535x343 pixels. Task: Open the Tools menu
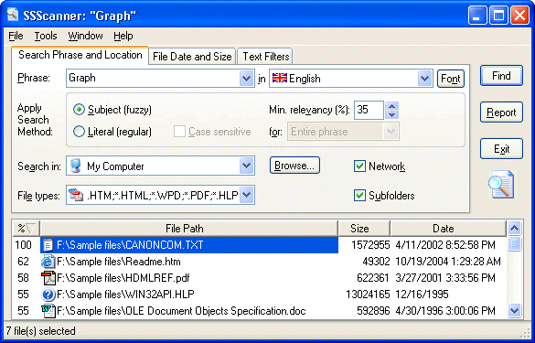click(x=46, y=36)
